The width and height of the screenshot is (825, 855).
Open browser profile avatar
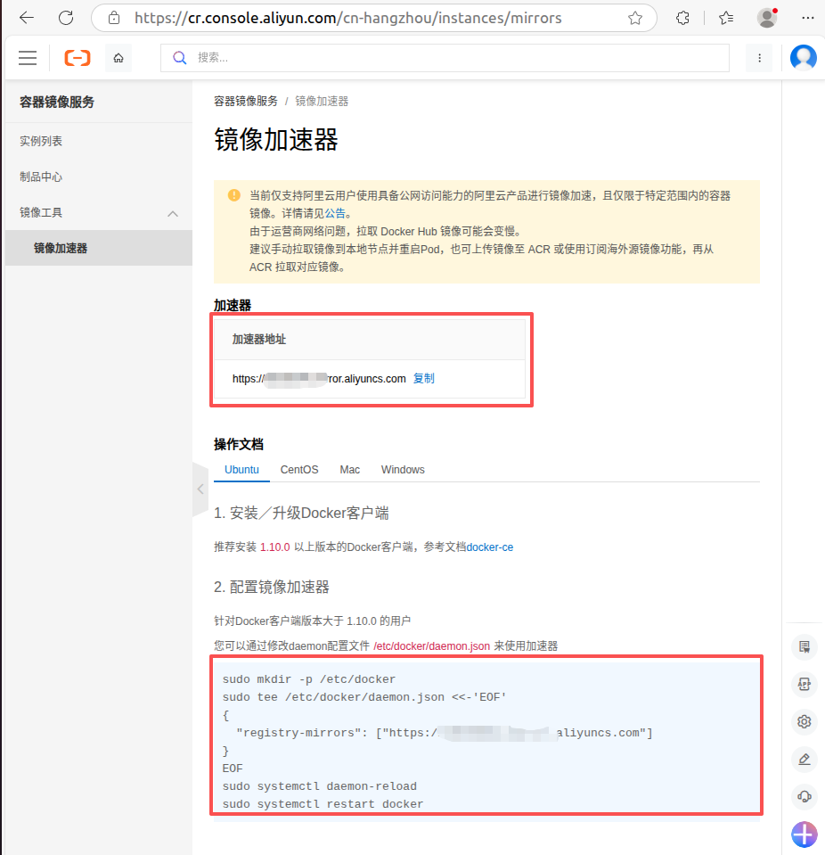767,18
